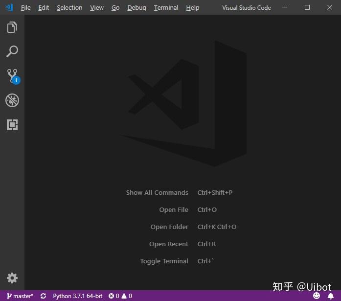This screenshot has height=301, width=341.
Task: Click the master* branch indicator
Action: [x=20, y=296]
